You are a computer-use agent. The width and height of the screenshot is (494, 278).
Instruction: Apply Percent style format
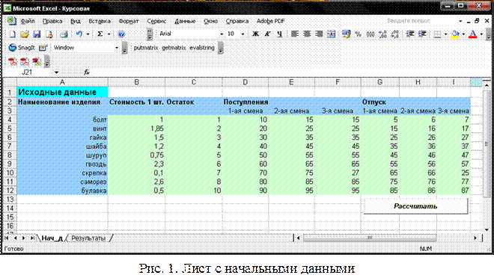coord(359,34)
